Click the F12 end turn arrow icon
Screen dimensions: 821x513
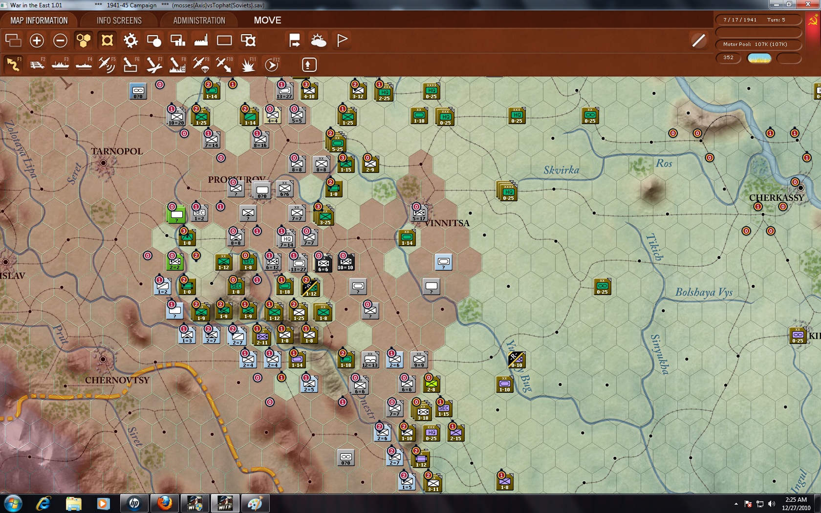pyautogui.click(x=272, y=64)
